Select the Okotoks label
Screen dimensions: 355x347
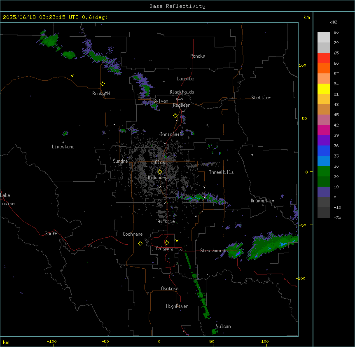coord(170,288)
